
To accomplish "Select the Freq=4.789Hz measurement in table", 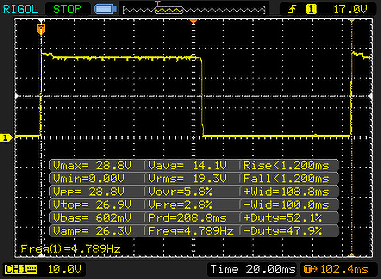I will point(190,230).
